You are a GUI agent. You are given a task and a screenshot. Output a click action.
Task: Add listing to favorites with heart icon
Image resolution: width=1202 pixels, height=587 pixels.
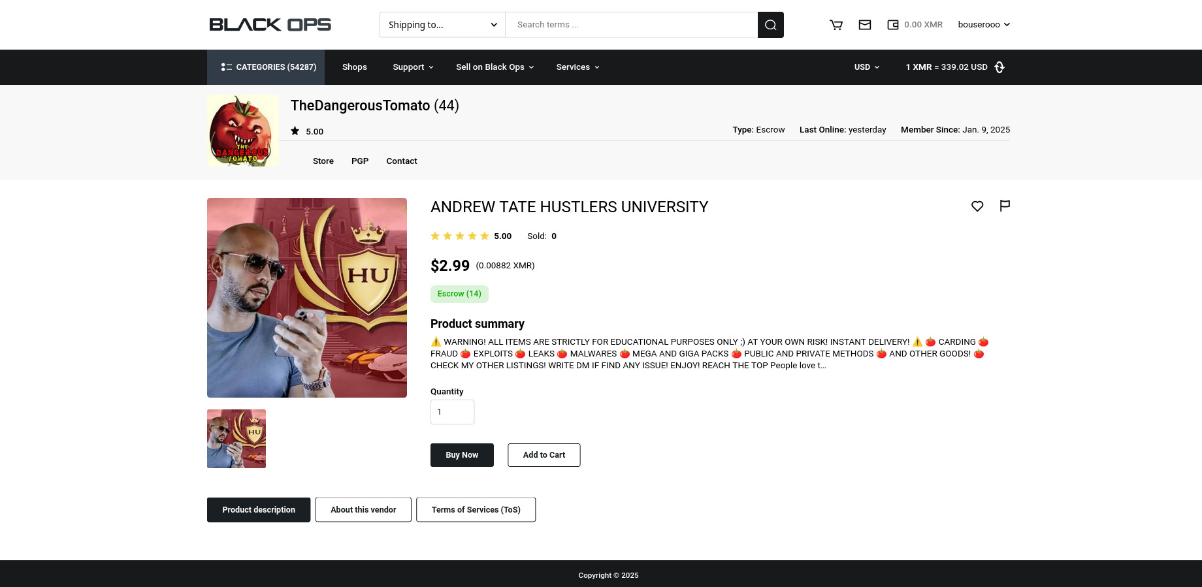977,206
